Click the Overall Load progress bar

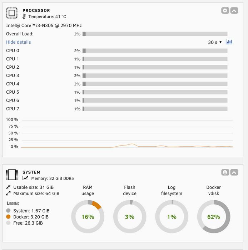tap(155, 34)
